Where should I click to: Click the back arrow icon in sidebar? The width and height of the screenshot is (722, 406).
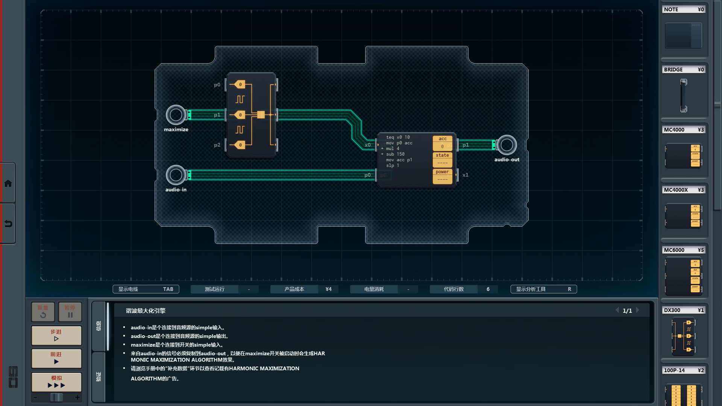(x=8, y=224)
